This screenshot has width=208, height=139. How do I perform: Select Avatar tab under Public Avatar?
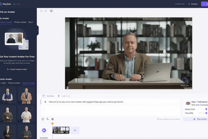click(3, 83)
